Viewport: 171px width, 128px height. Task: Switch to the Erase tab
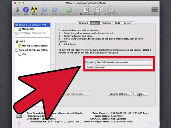(x=95, y=23)
